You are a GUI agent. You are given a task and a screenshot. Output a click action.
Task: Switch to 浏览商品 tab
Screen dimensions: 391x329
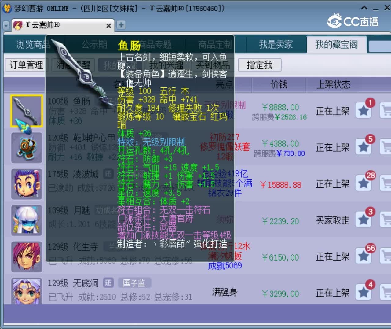point(34,45)
